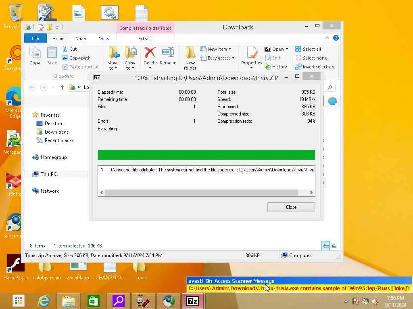
Task: Click the horizontal scrollbar in error list
Action: (x=202, y=193)
